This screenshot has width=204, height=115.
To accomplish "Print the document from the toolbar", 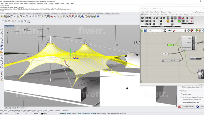I will (8, 16).
